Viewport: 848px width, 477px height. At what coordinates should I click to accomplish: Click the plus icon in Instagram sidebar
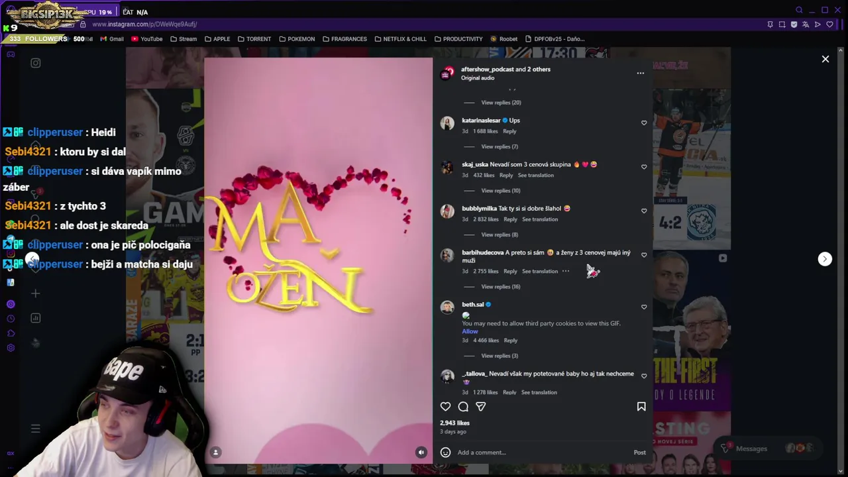[x=36, y=293]
